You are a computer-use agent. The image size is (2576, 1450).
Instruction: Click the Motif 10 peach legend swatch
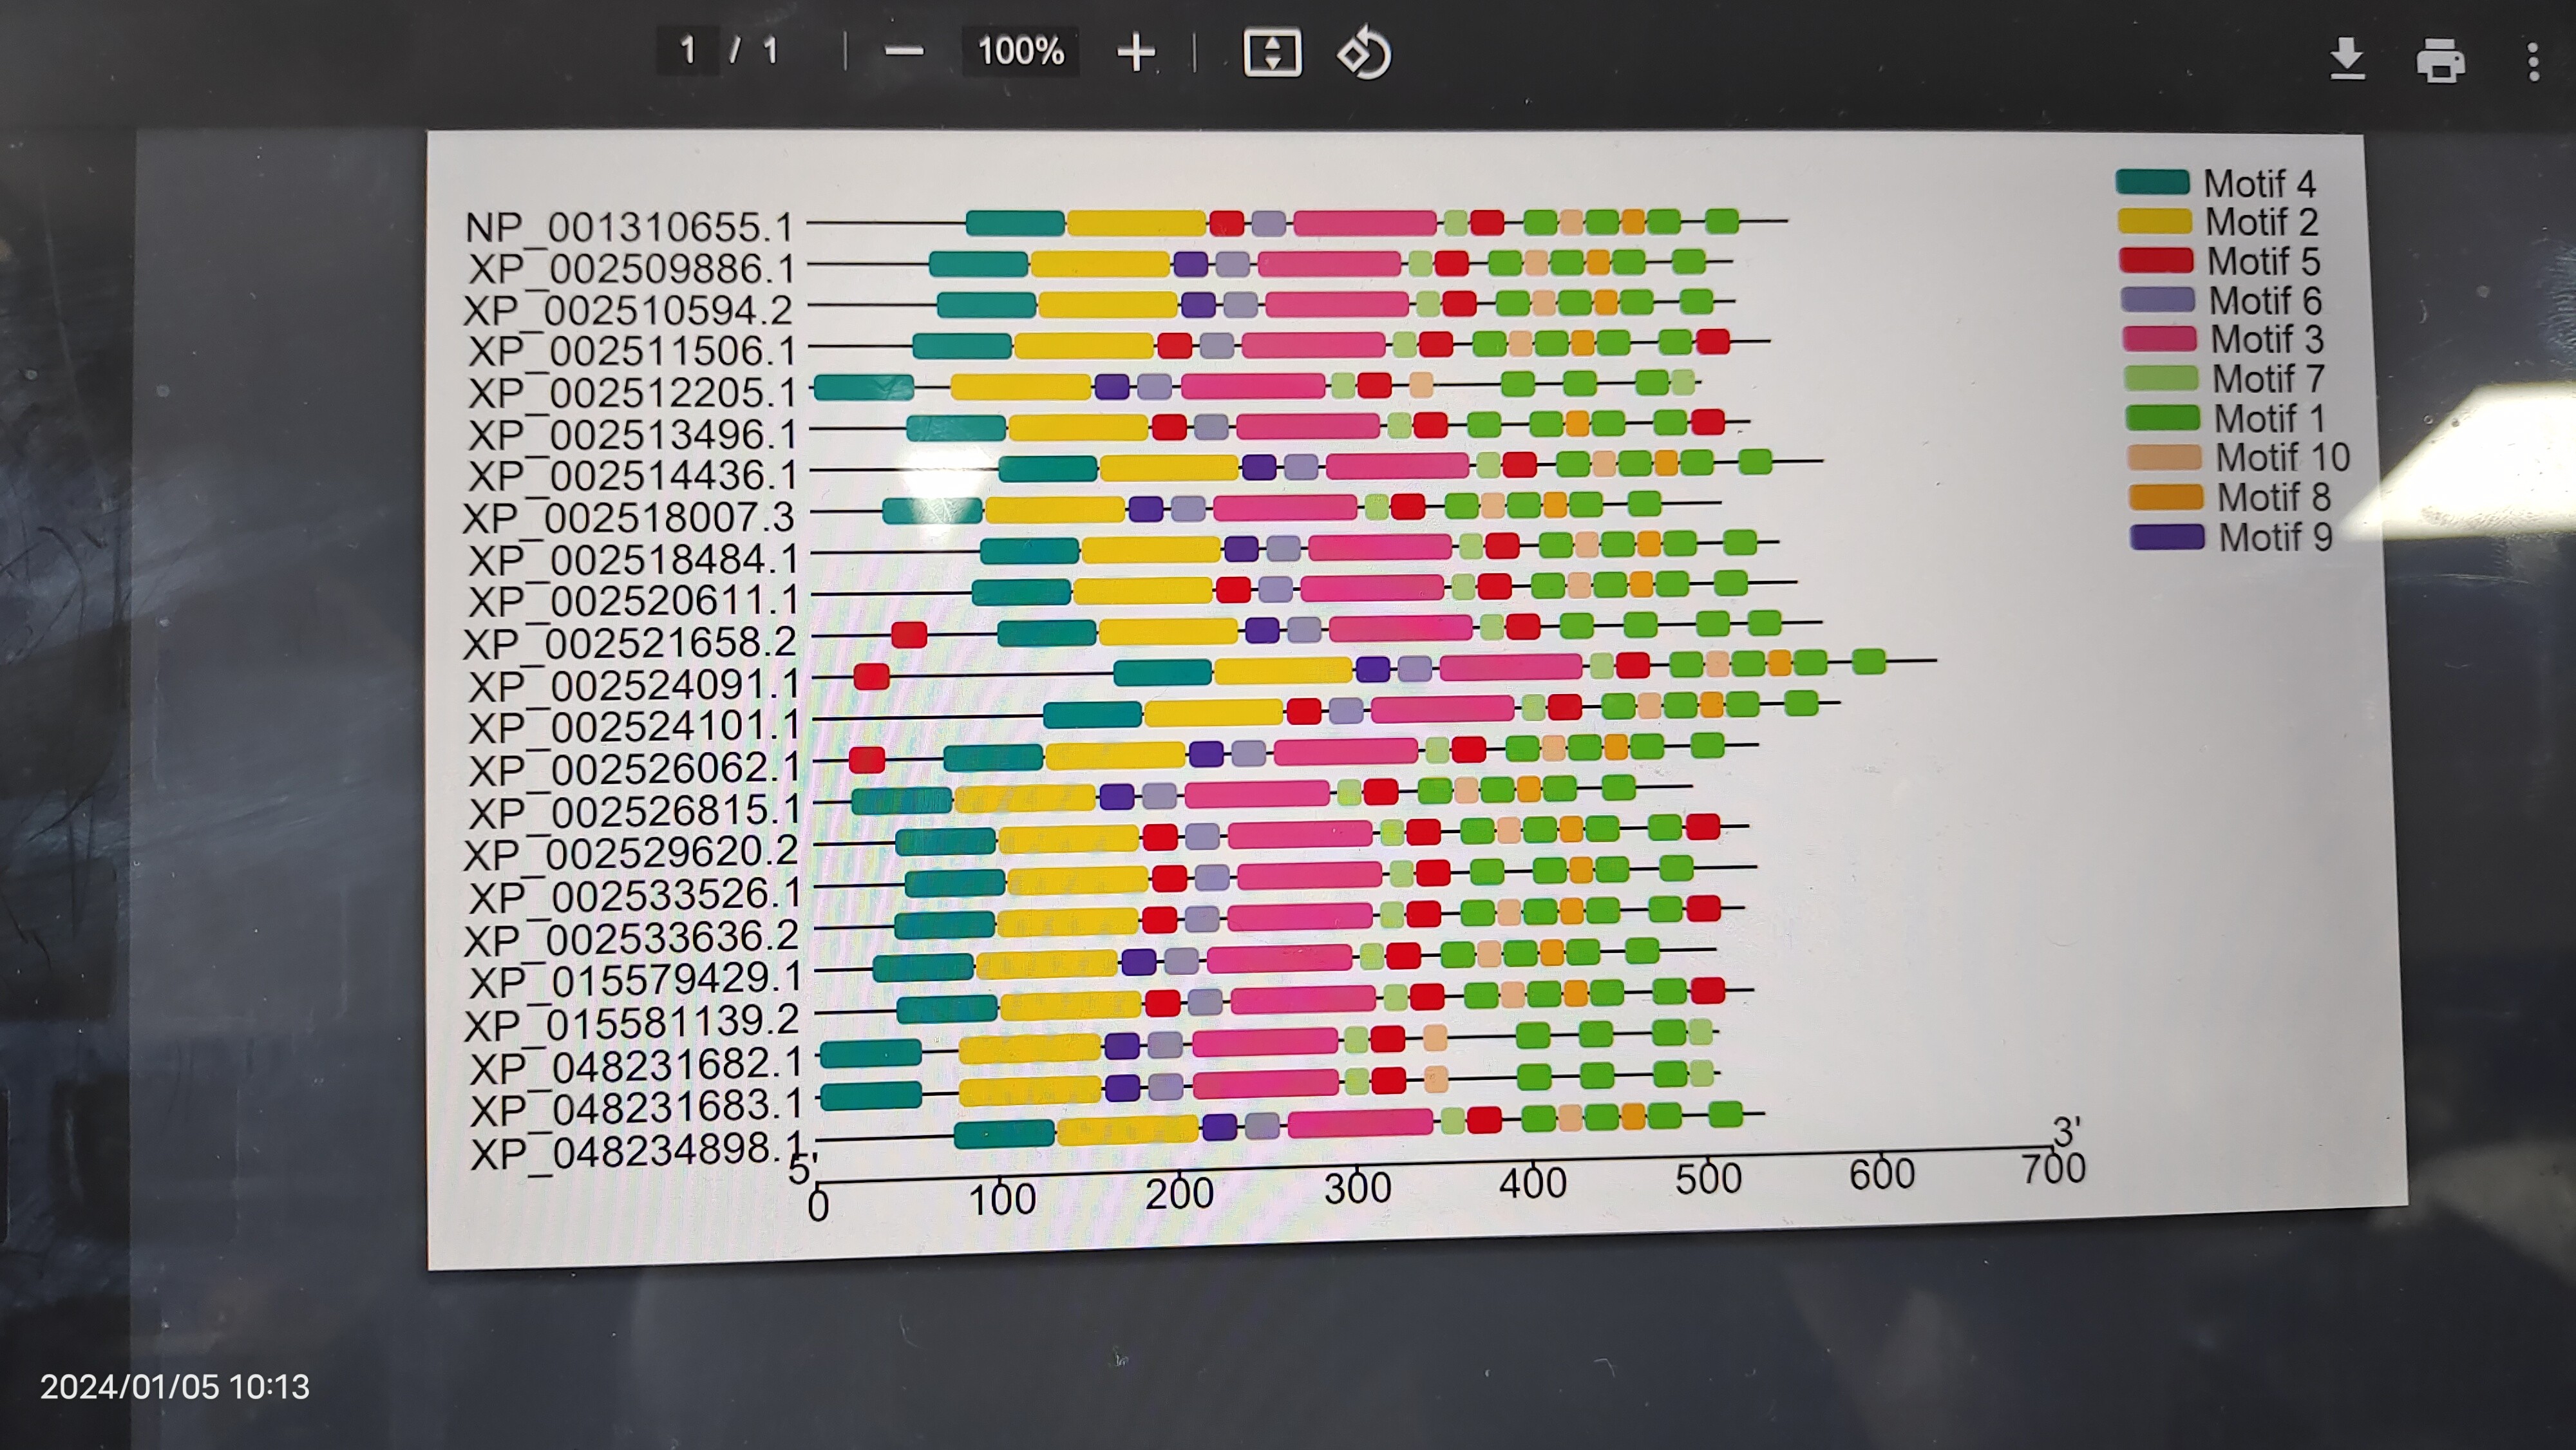coord(2165,457)
